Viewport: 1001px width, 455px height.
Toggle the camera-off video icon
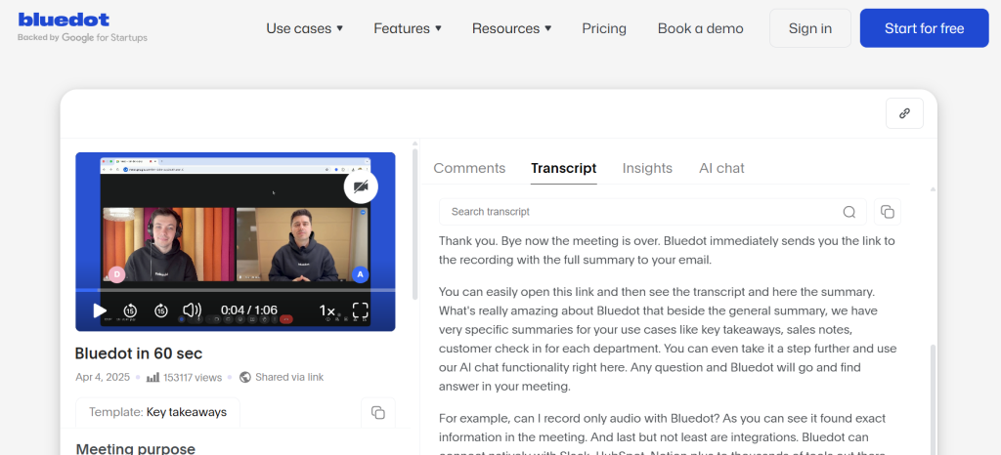pos(361,186)
